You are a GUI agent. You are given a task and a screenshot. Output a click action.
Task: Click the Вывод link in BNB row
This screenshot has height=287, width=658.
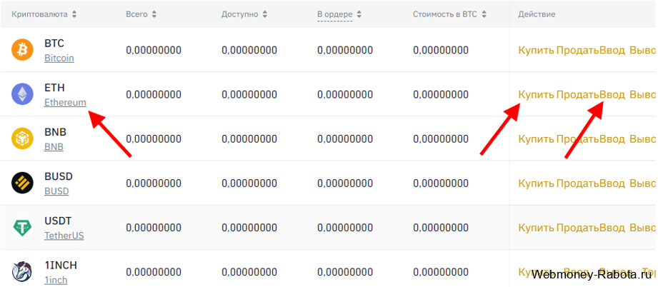(x=643, y=139)
